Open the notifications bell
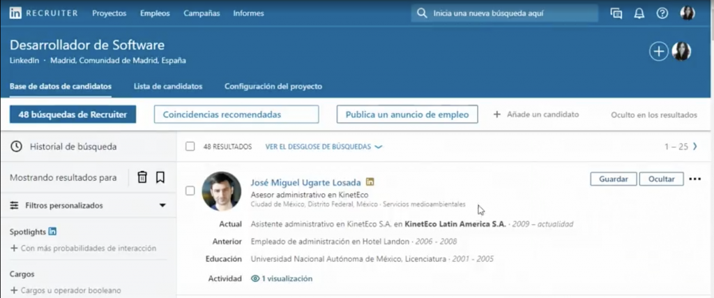This screenshot has width=714, height=298. [639, 13]
